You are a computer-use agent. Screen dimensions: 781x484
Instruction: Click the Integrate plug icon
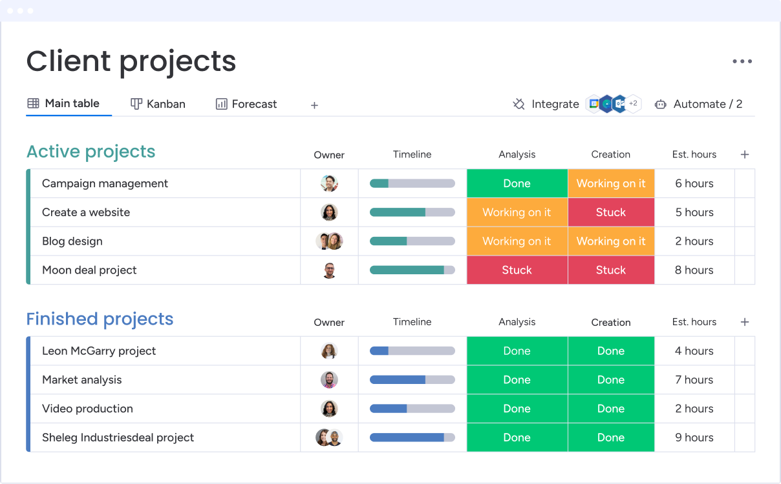519,104
